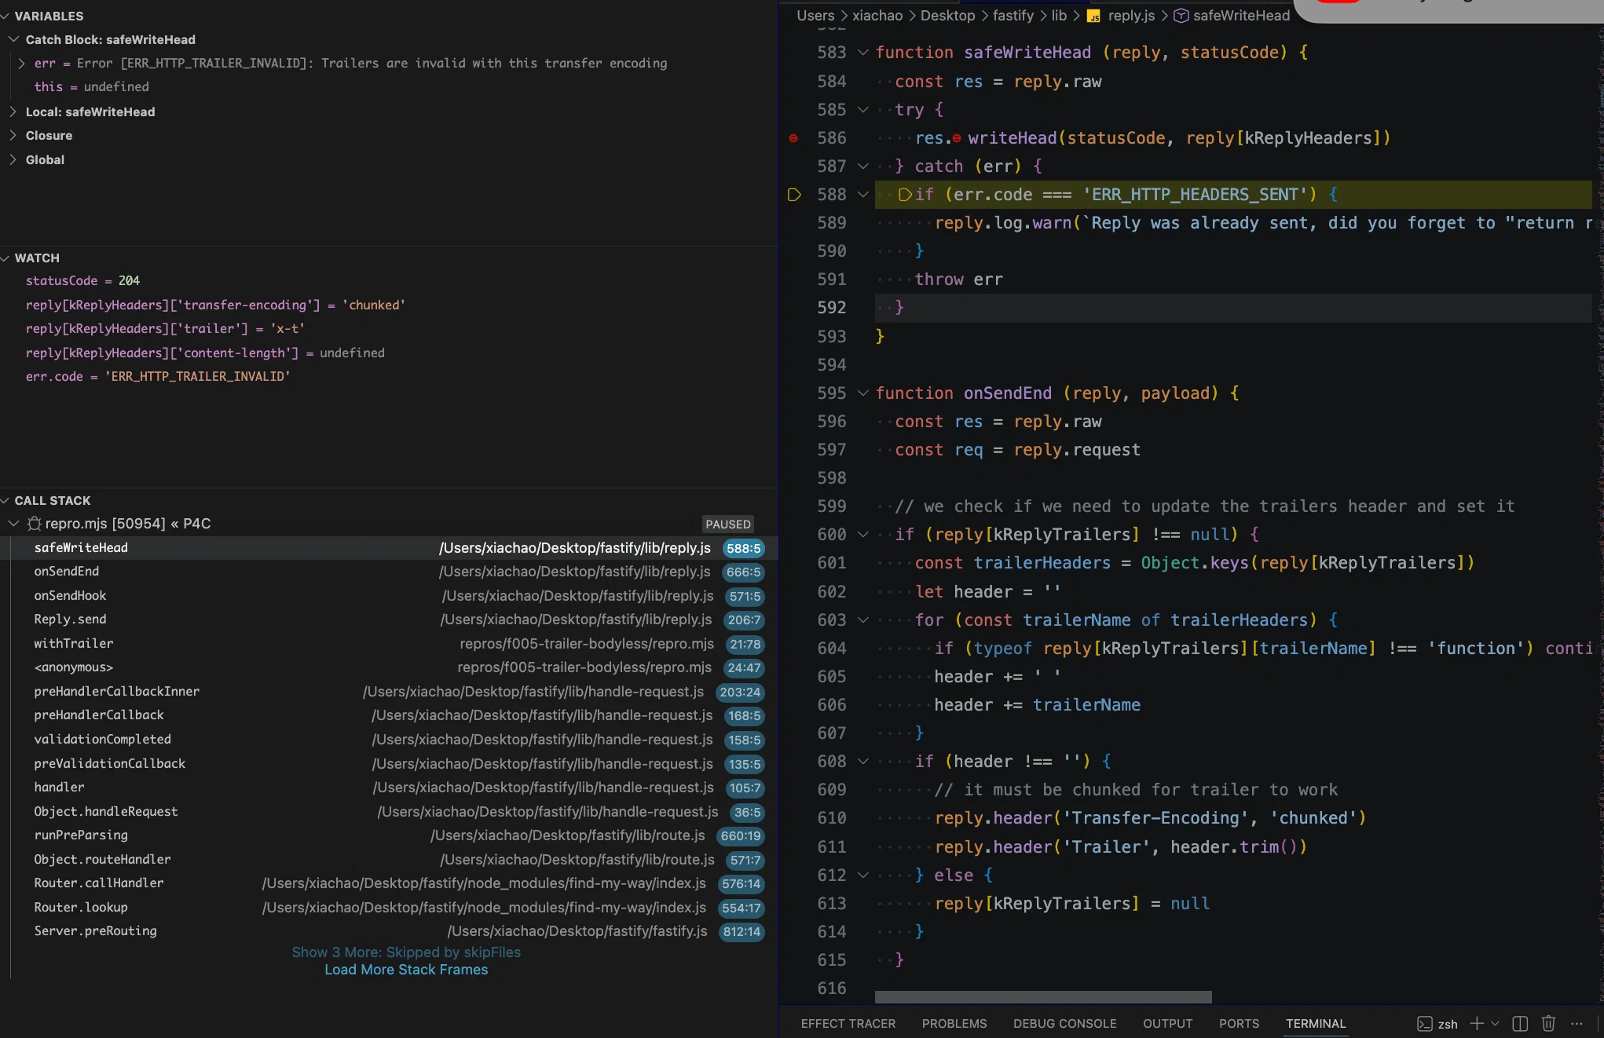Collapse Catch Block: safeWriteHead scope
This screenshot has height=1038, width=1604.
tap(13, 39)
